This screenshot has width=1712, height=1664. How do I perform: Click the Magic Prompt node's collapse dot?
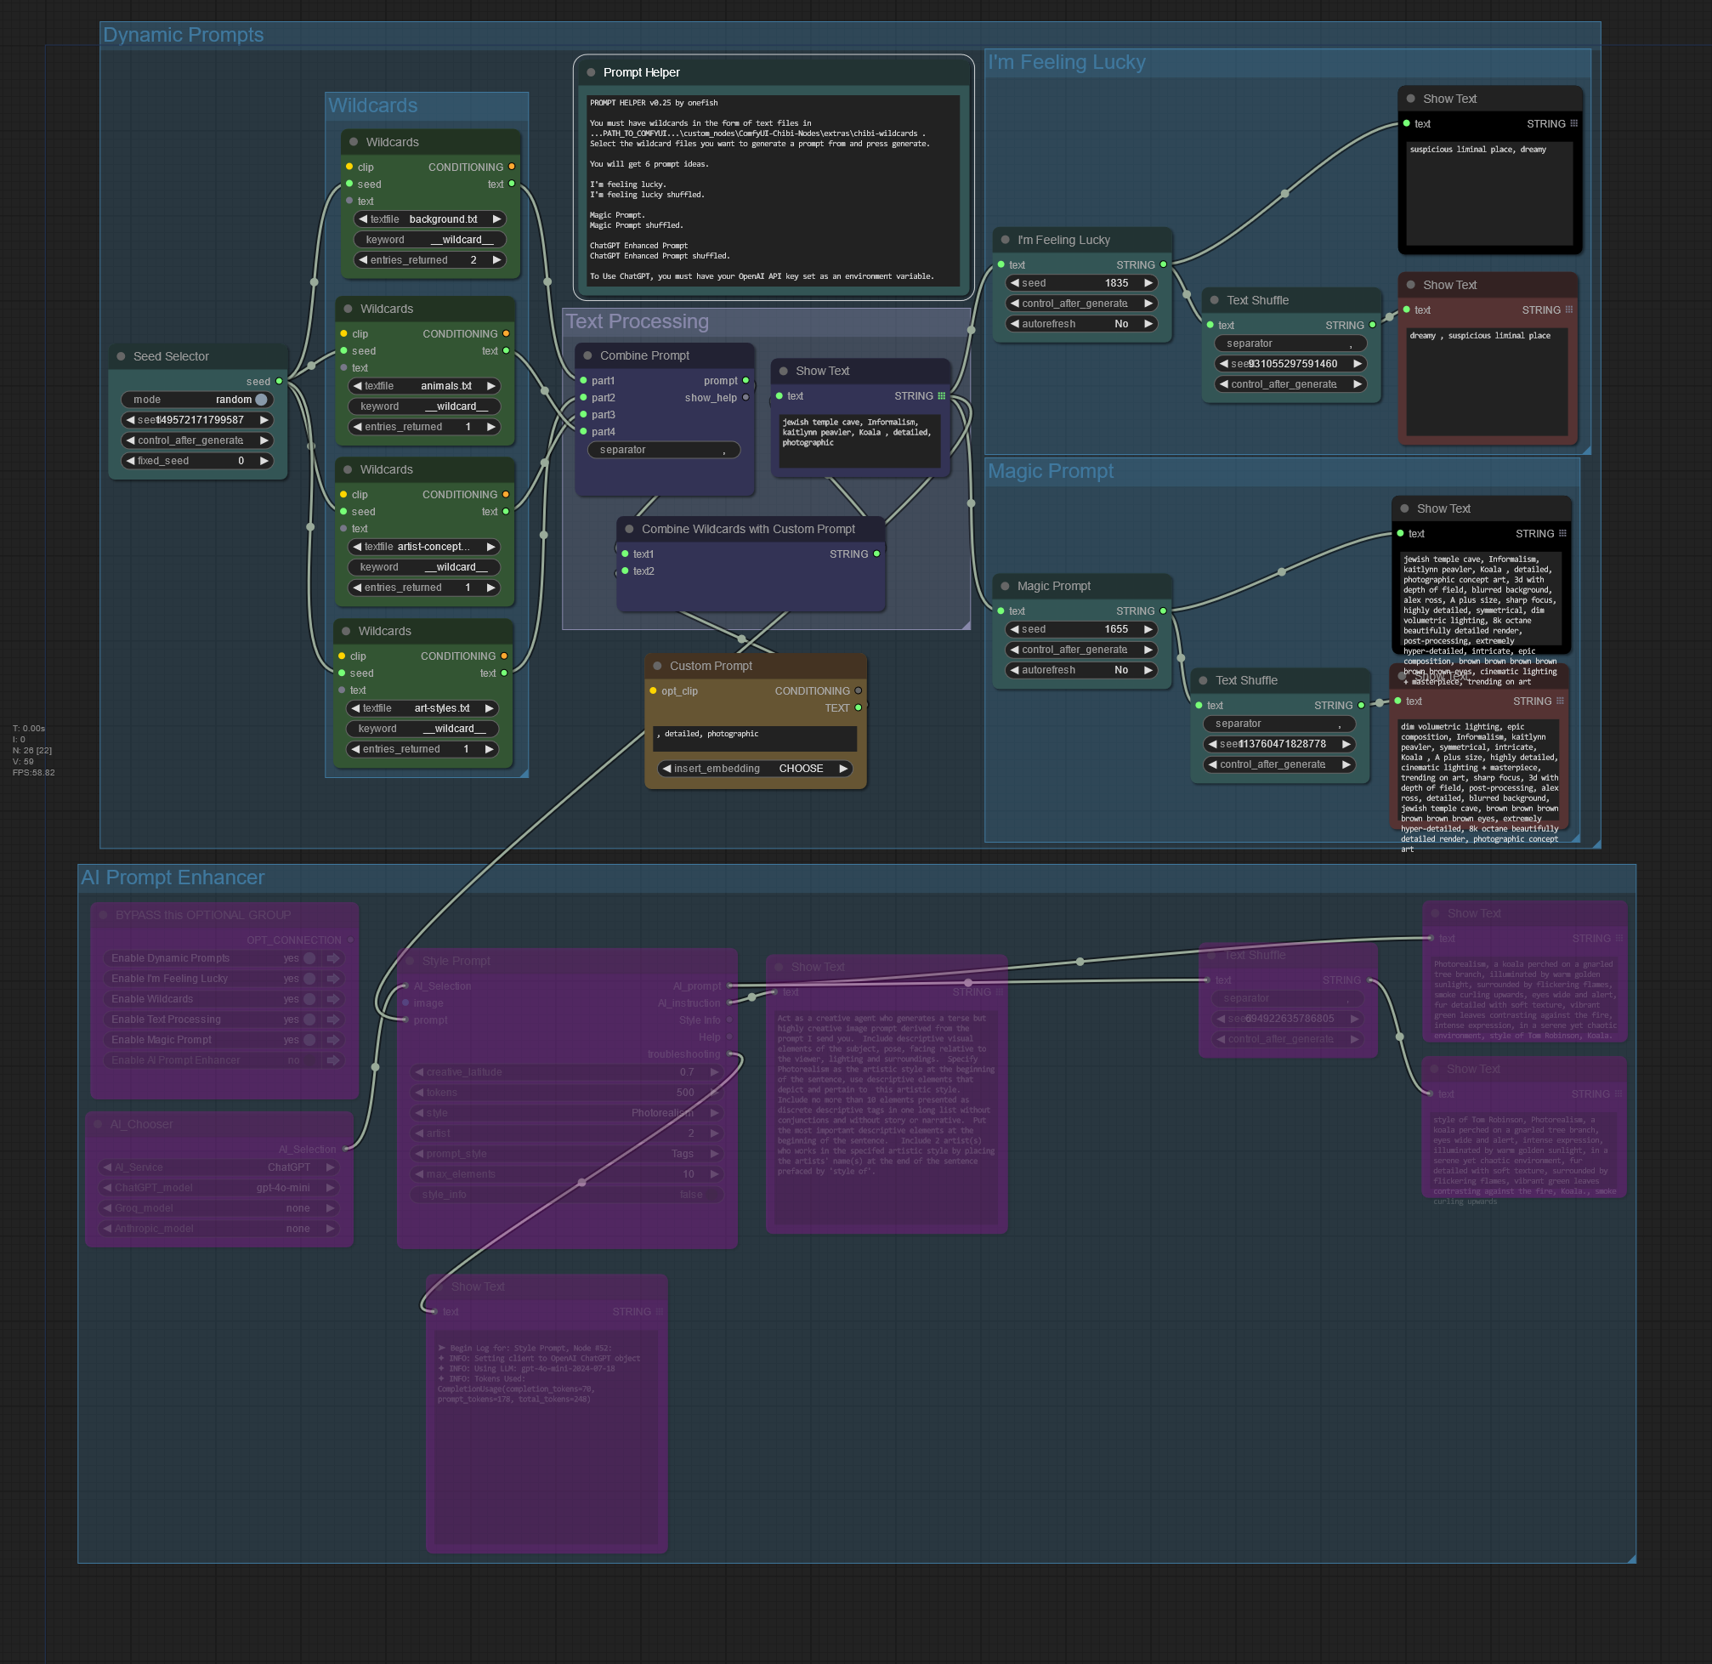1005,587
